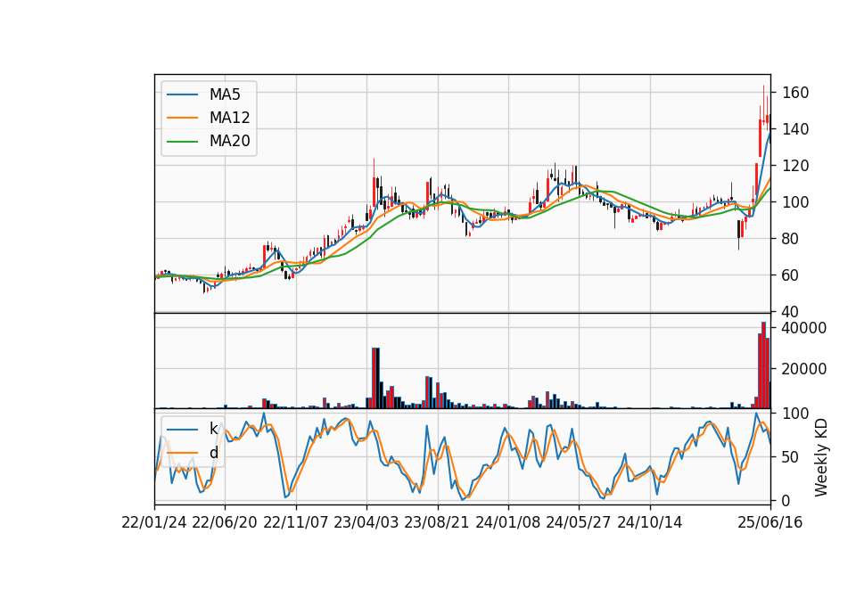The image size is (856, 615).
Task: Click the 40 price axis label
Action: [791, 312]
